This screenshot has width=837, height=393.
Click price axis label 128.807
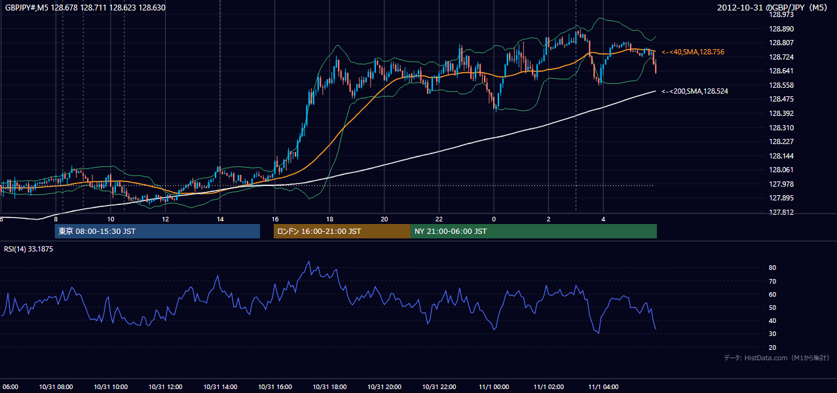click(x=781, y=43)
